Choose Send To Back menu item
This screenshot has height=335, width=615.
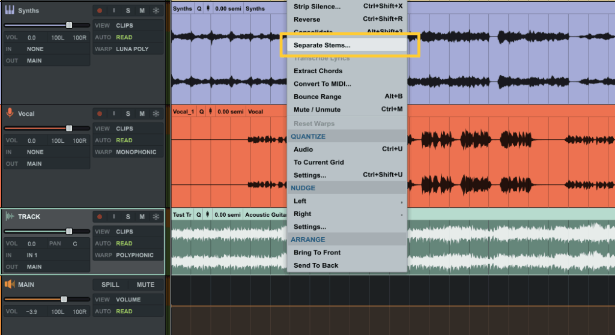[347, 265]
